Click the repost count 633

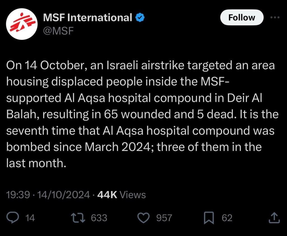coord(99,218)
